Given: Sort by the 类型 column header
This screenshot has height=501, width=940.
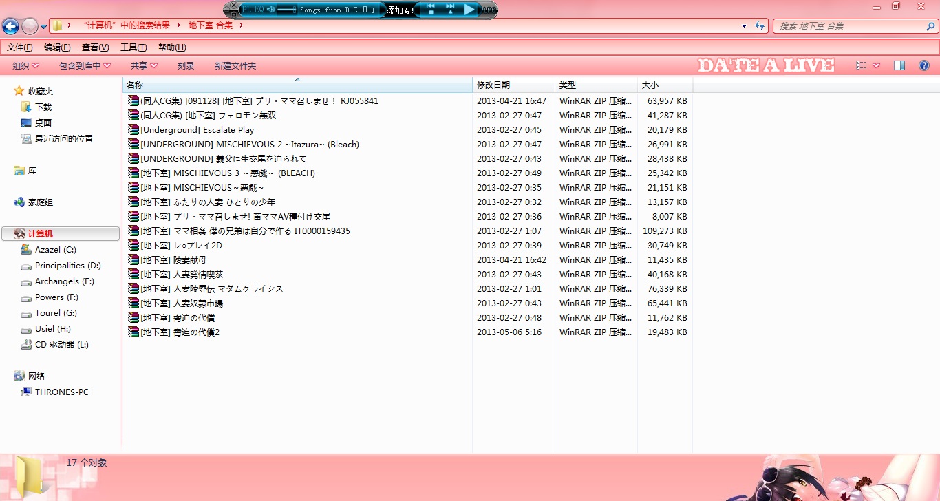Looking at the screenshot, I should point(596,85).
